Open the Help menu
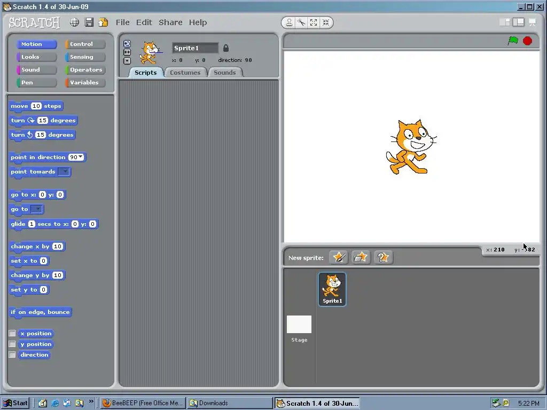 [x=198, y=22]
